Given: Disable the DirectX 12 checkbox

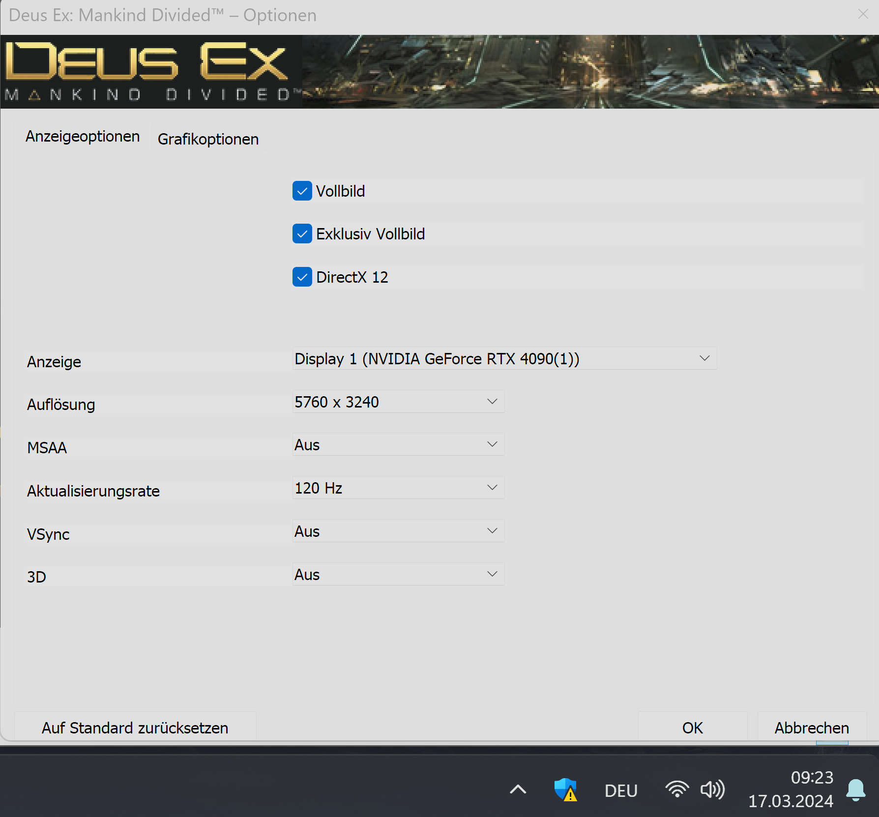Looking at the screenshot, I should pos(302,277).
